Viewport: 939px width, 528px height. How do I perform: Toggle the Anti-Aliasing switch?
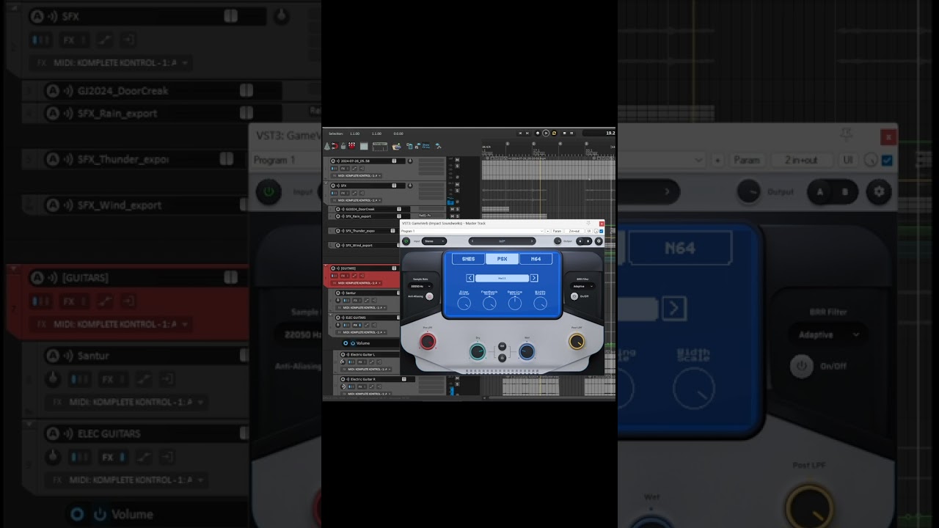429,296
